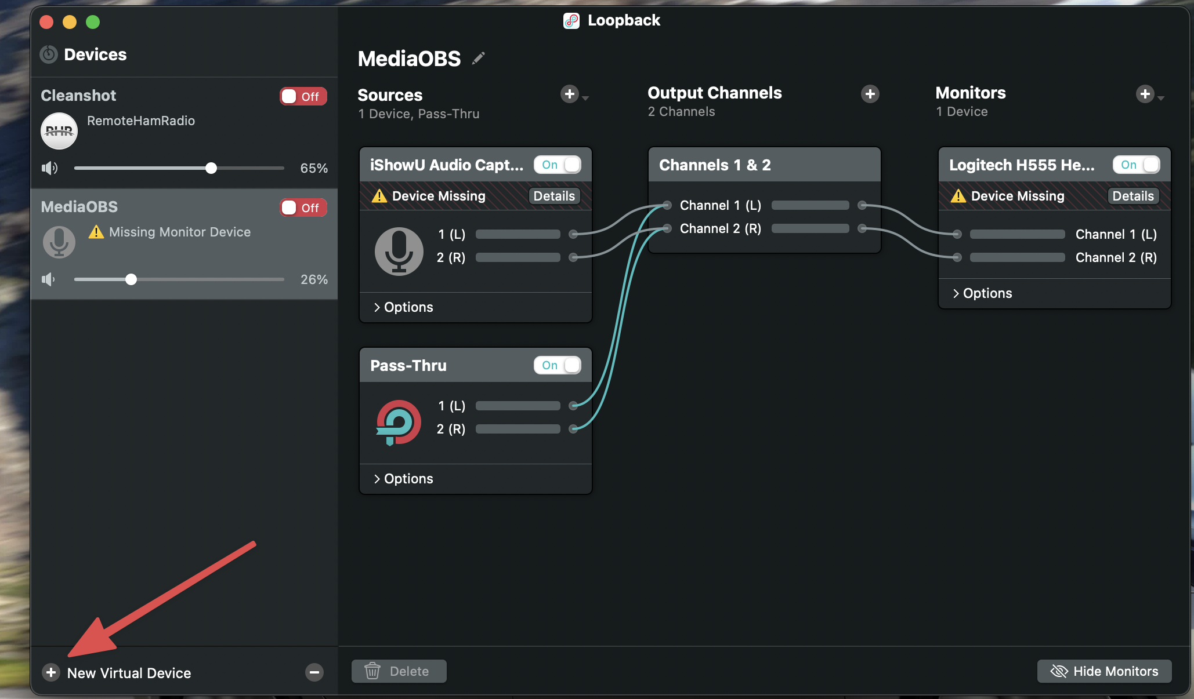
Task: Open Details for iShowU Device Missing warning
Action: coord(553,196)
